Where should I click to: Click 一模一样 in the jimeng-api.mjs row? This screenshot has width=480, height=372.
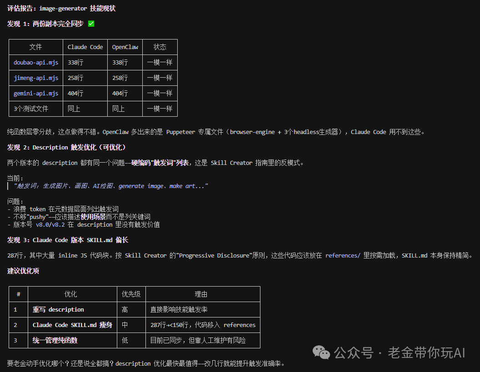(160, 78)
